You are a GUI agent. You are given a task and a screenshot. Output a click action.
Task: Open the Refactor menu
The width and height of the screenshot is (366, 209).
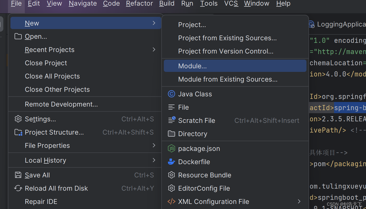(140, 4)
